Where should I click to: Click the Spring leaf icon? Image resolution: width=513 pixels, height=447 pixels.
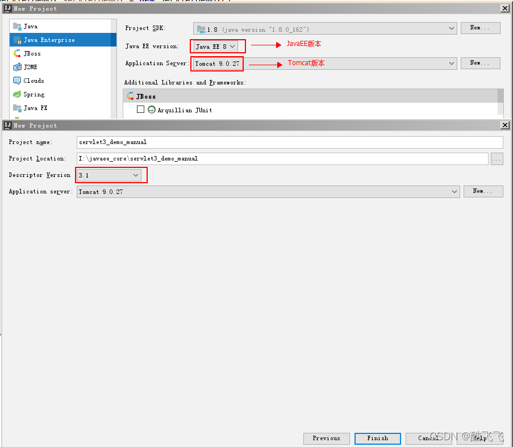click(x=17, y=94)
